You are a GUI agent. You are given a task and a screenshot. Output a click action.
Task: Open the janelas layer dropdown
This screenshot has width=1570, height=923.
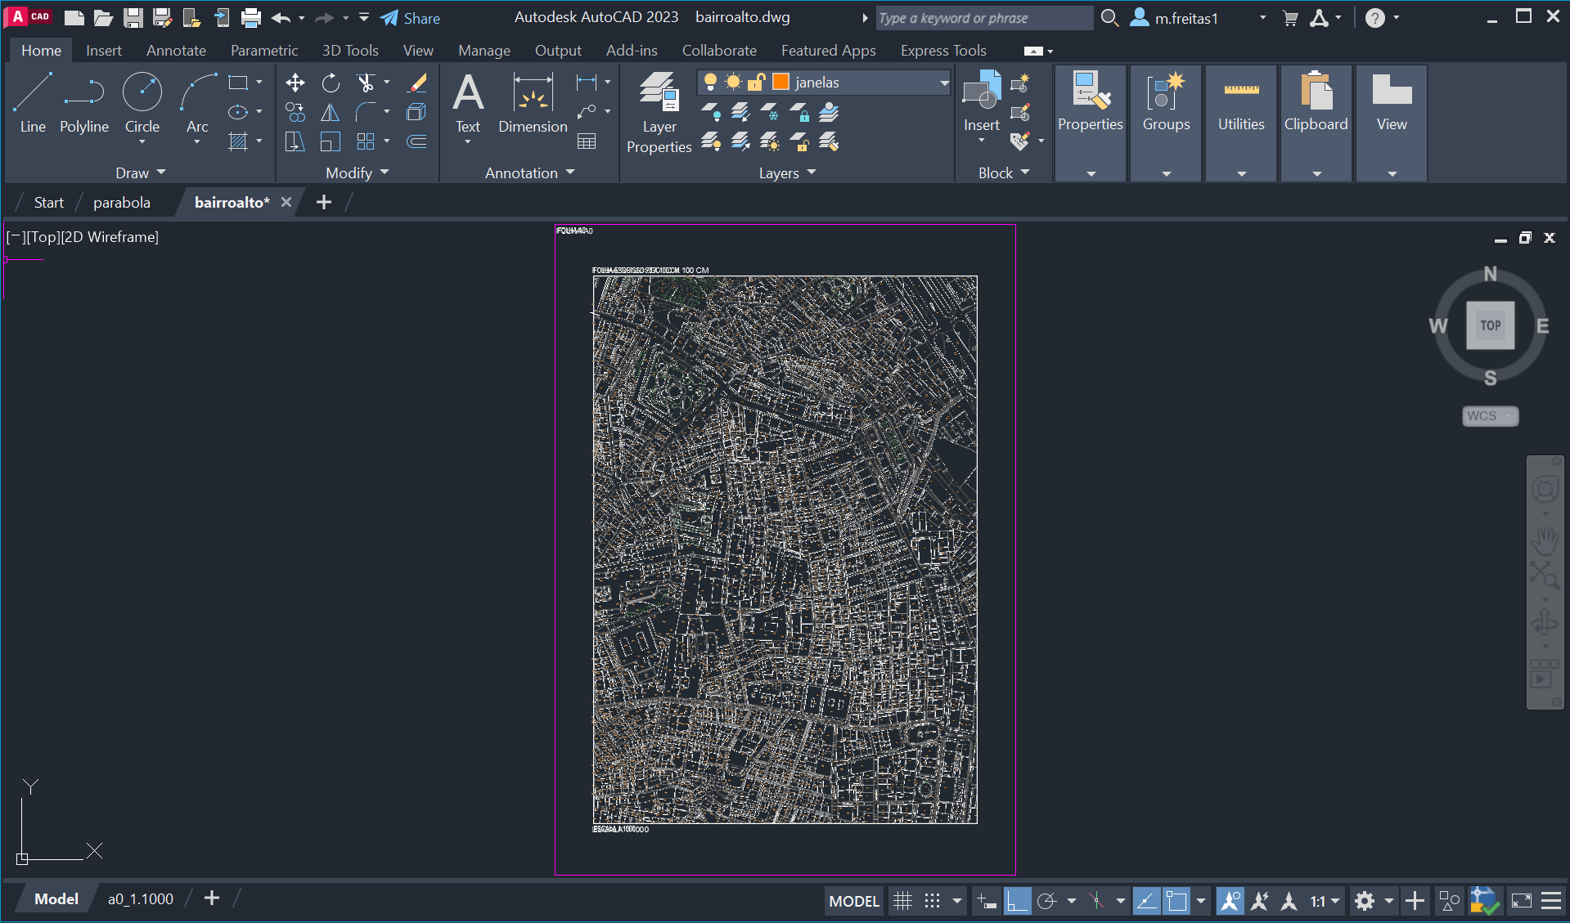(943, 83)
